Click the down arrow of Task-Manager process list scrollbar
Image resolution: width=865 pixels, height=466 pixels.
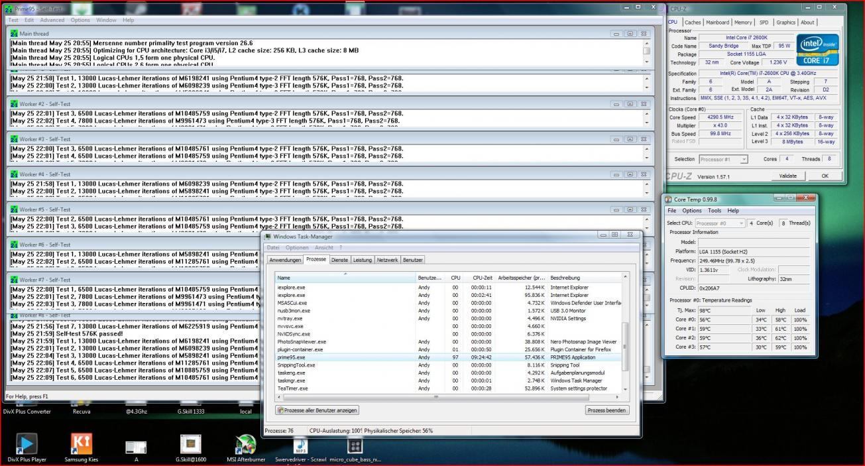coord(624,389)
